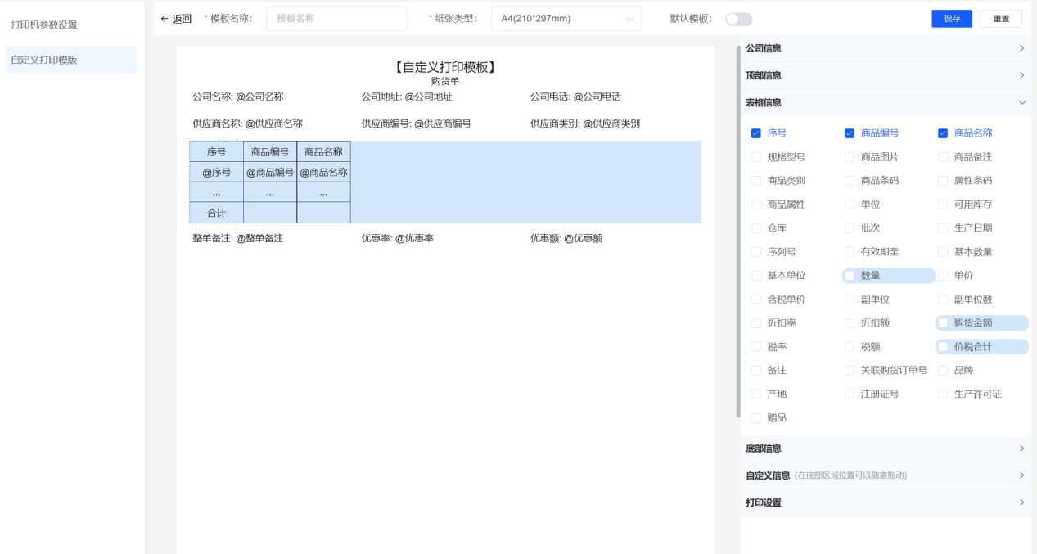Click the back arrow 返回

pyautogui.click(x=176, y=19)
